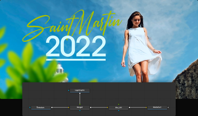The height and width of the screenshot is (116, 198).
Task: Click yellow input arrow of MediaOut1
Action: point(146,107)
